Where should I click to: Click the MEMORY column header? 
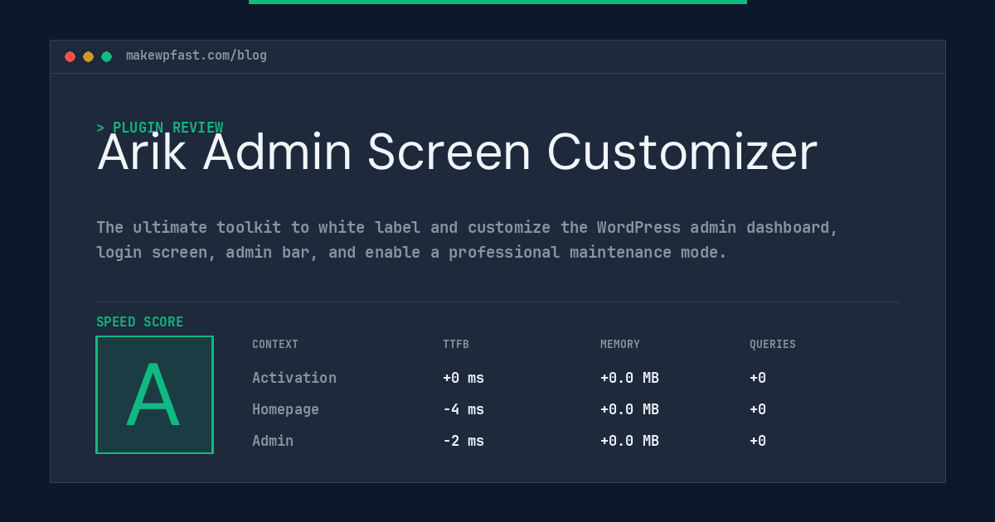(x=620, y=345)
